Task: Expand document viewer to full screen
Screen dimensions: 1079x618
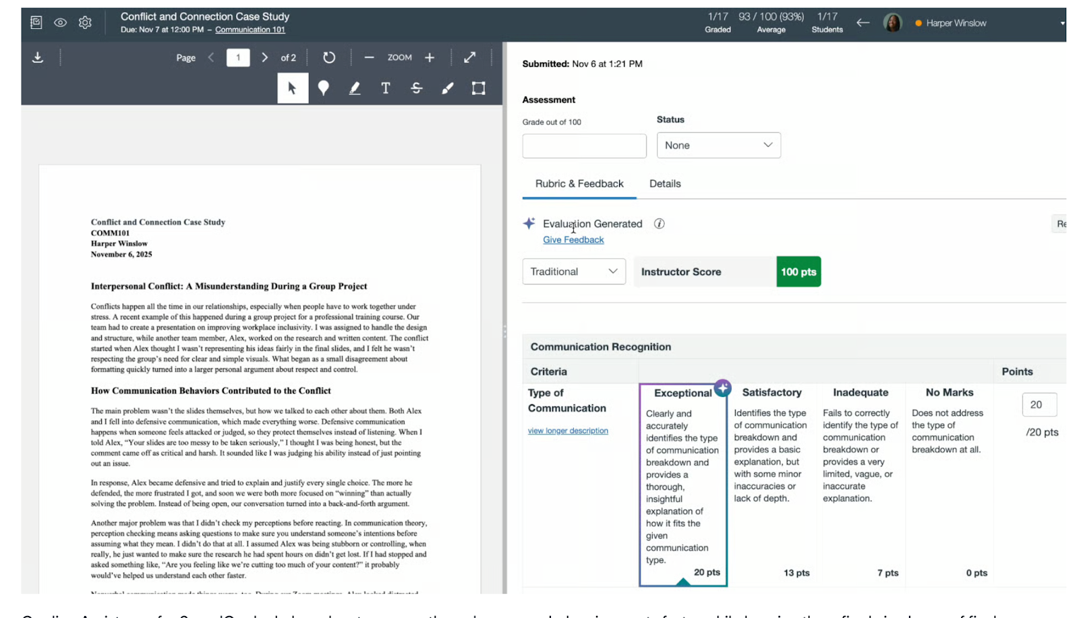Action: click(470, 58)
